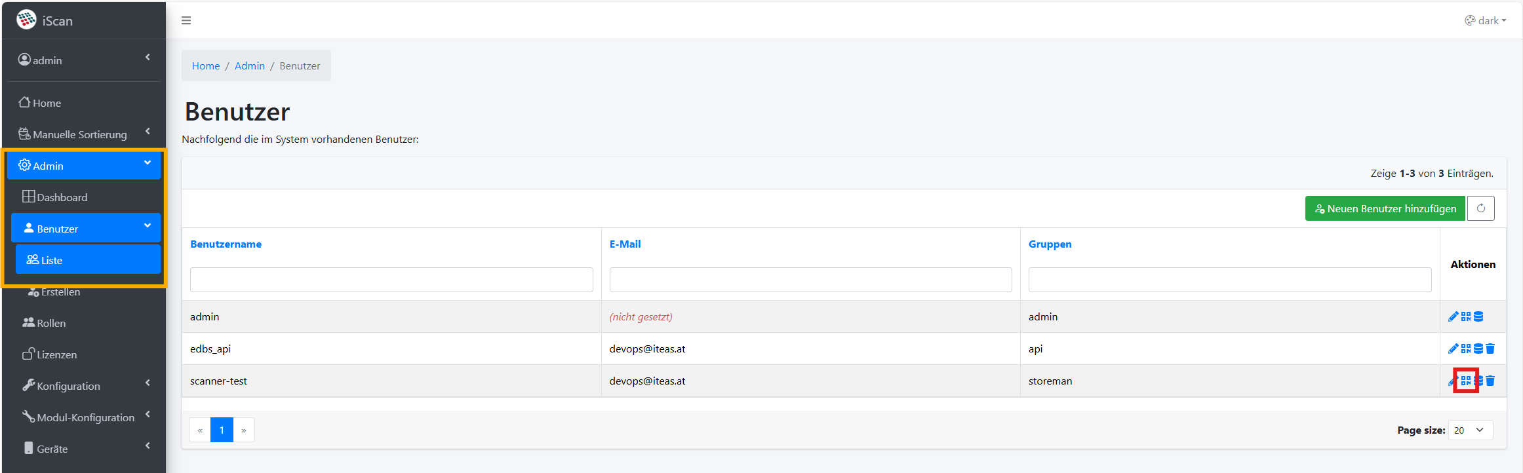
Task: Click the iScan logo
Action: [x=27, y=20]
